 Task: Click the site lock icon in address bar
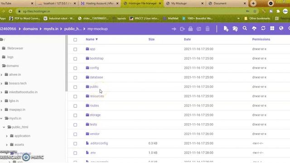19,11
